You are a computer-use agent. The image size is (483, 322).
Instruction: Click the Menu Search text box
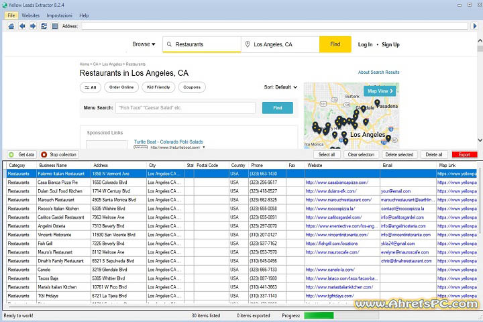coord(185,108)
